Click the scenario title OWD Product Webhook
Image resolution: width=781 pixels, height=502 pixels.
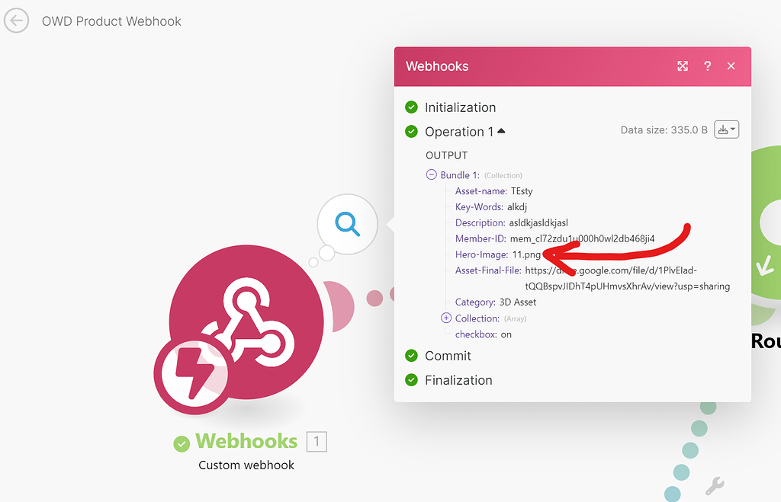(111, 21)
